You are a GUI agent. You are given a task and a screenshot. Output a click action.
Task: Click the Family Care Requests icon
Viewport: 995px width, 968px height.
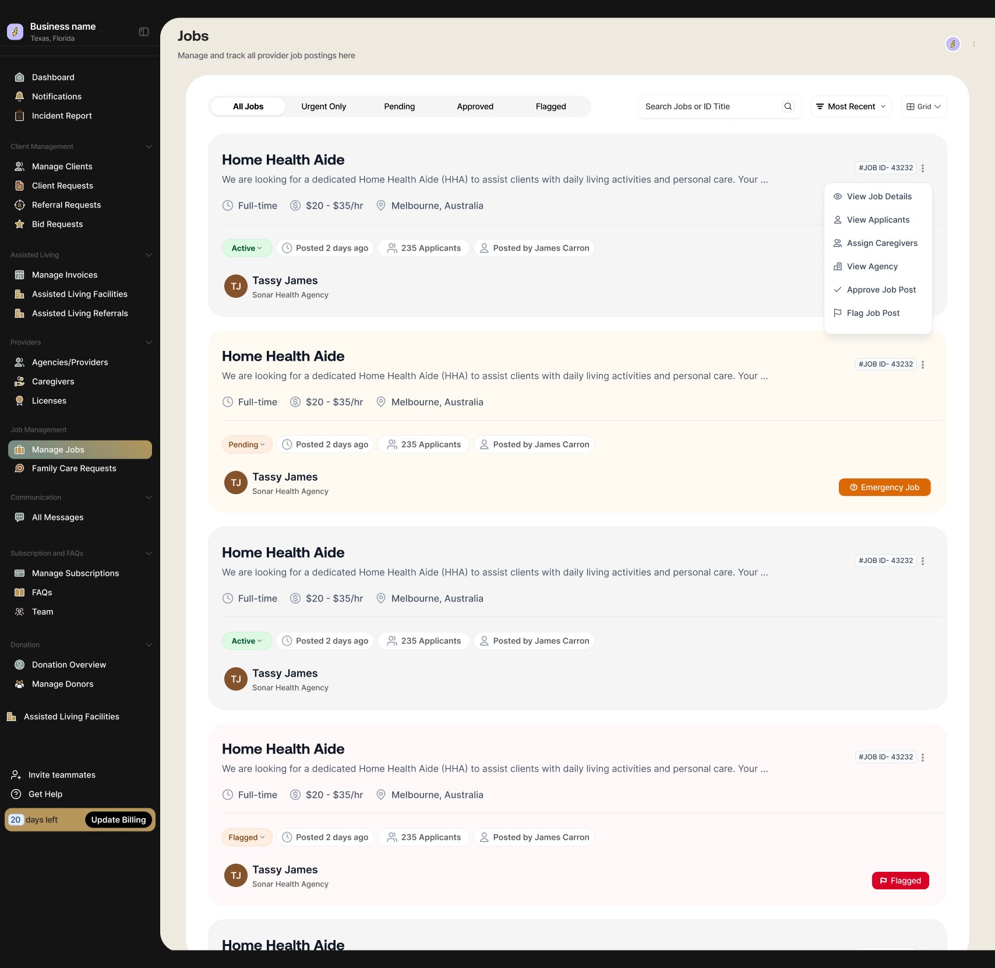click(x=19, y=469)
